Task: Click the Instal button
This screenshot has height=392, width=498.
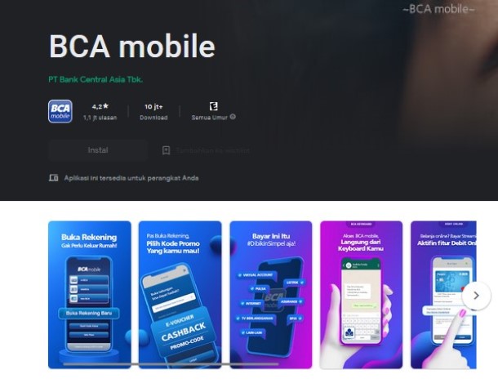Action: point(98,150)
